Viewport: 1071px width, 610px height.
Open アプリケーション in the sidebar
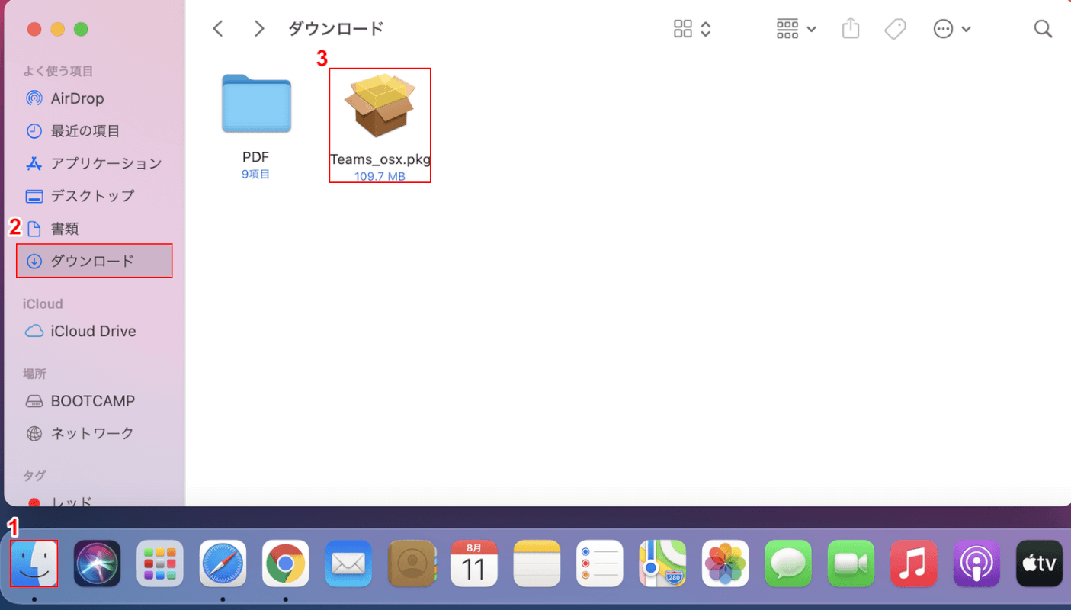tap(95, 163)
